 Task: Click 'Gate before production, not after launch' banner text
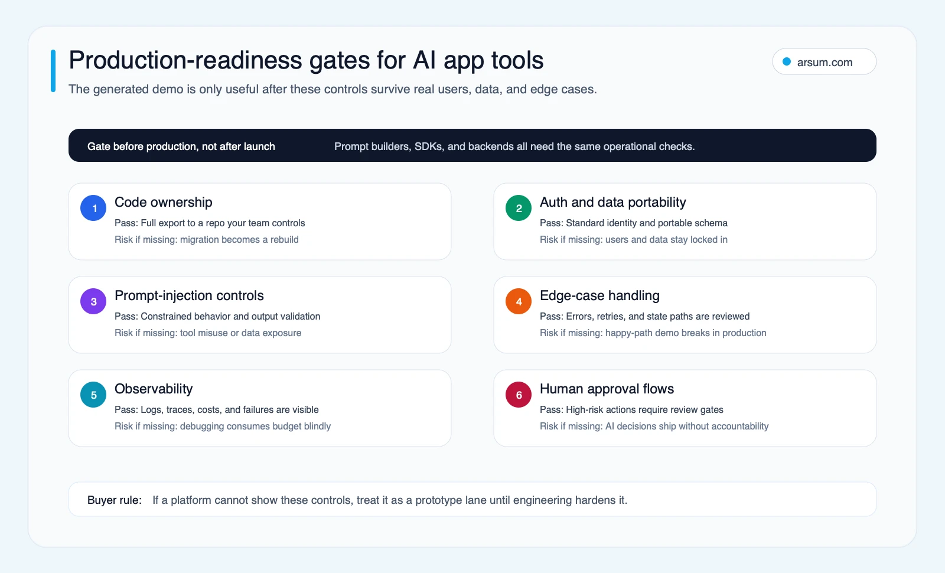[181, 146]
